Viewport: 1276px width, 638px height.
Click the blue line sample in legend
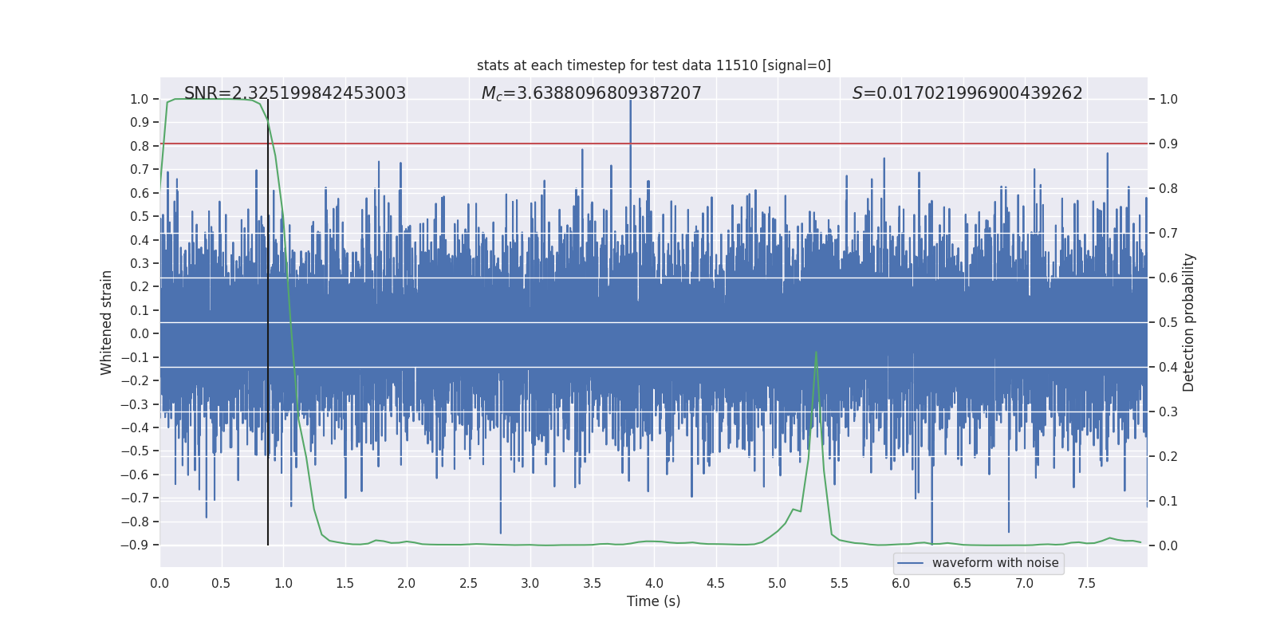click(x=910, y=563)
